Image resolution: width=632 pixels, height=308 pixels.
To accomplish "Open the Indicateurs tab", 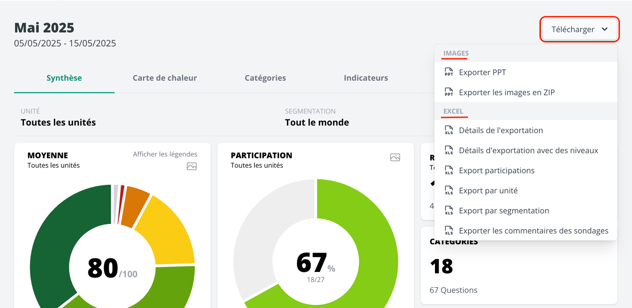I will coord(366,78).
